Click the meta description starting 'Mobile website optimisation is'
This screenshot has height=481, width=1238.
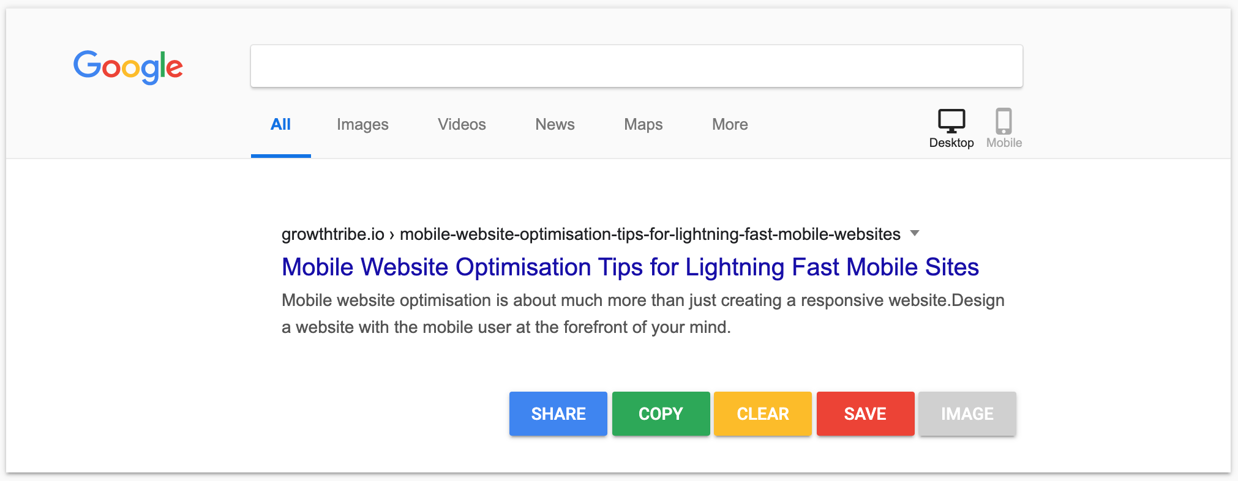click(x=643, y=313)
